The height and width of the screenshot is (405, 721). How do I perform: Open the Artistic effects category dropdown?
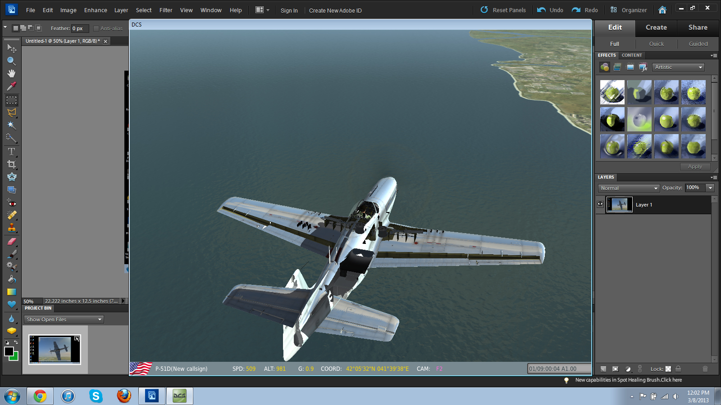tap(678, 67)
